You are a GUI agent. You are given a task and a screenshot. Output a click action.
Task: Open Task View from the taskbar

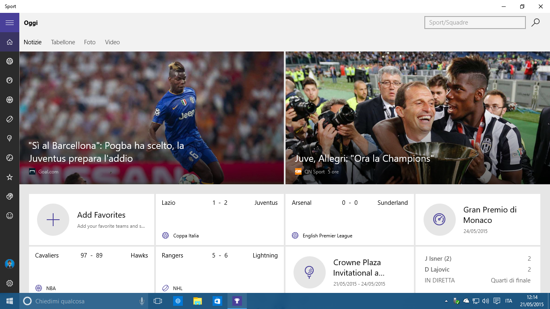pyautogui.click(x=158, y=301)
